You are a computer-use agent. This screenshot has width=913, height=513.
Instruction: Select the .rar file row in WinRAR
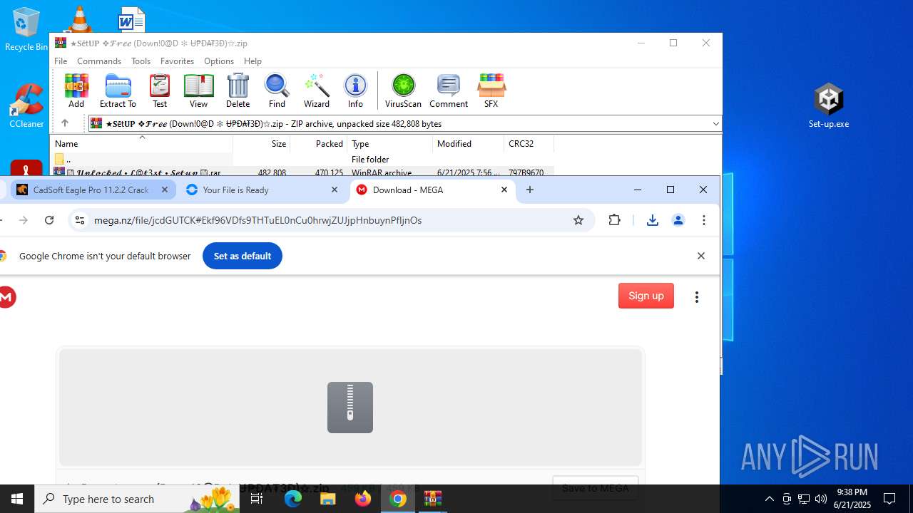(302, 172)
